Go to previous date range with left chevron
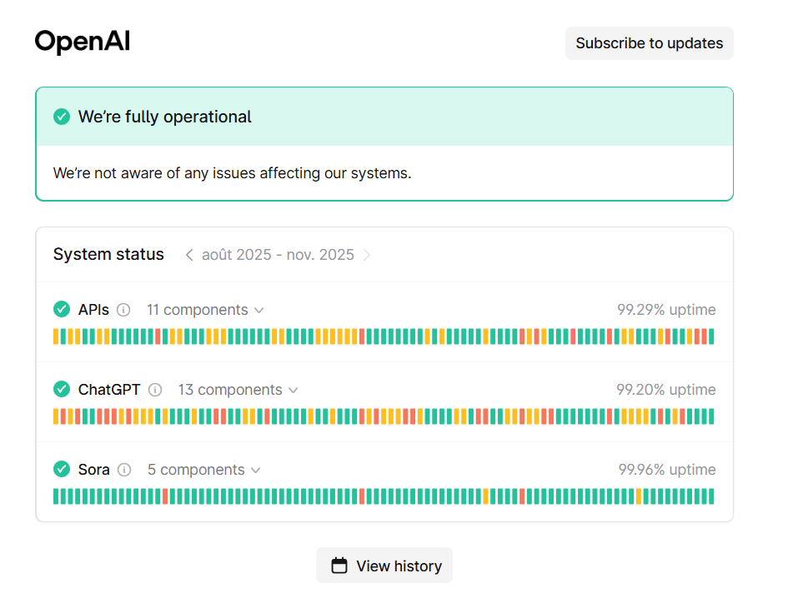793x593 pixels. [x=189, y=255]
